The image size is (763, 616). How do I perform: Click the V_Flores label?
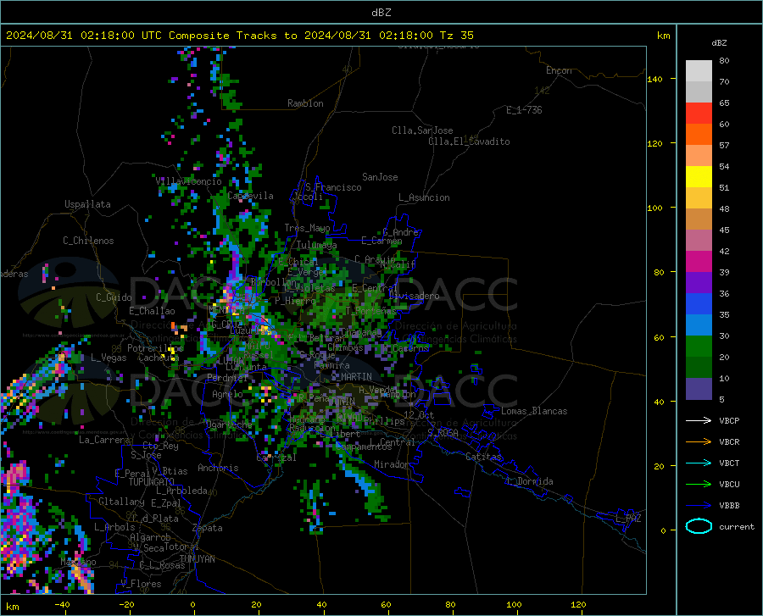coord(141,584)
